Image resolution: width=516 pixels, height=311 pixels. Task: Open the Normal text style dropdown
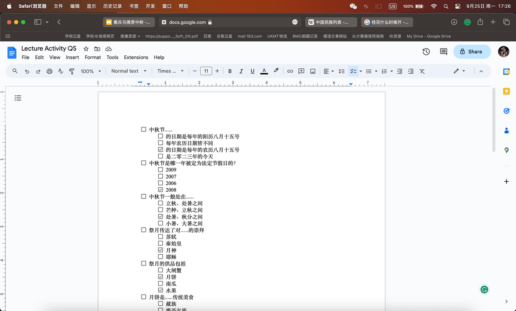click(129, 71)
